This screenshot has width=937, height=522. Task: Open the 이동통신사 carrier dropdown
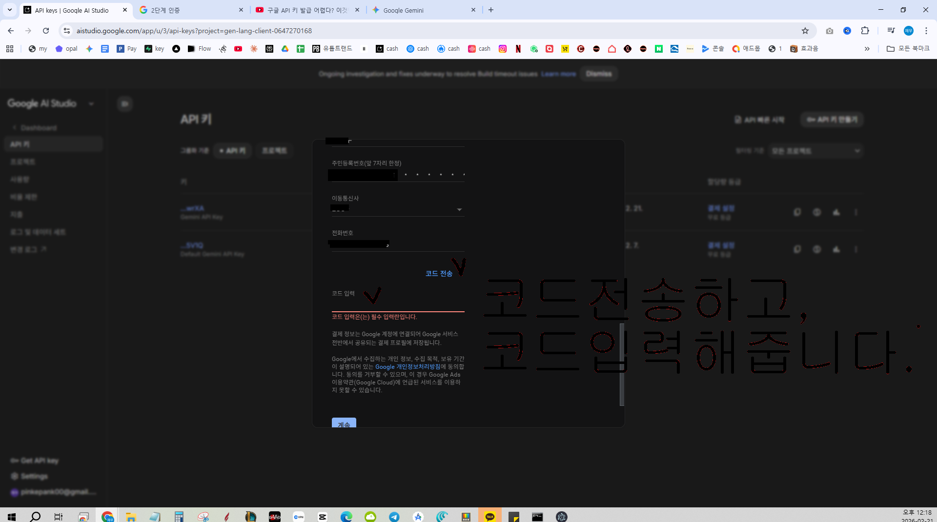(398, 209)
